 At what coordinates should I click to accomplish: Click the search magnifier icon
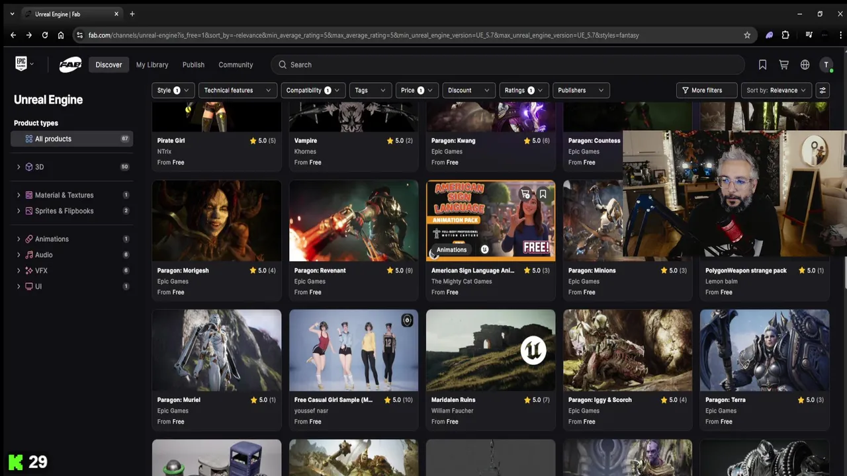(x=283, y=65)
